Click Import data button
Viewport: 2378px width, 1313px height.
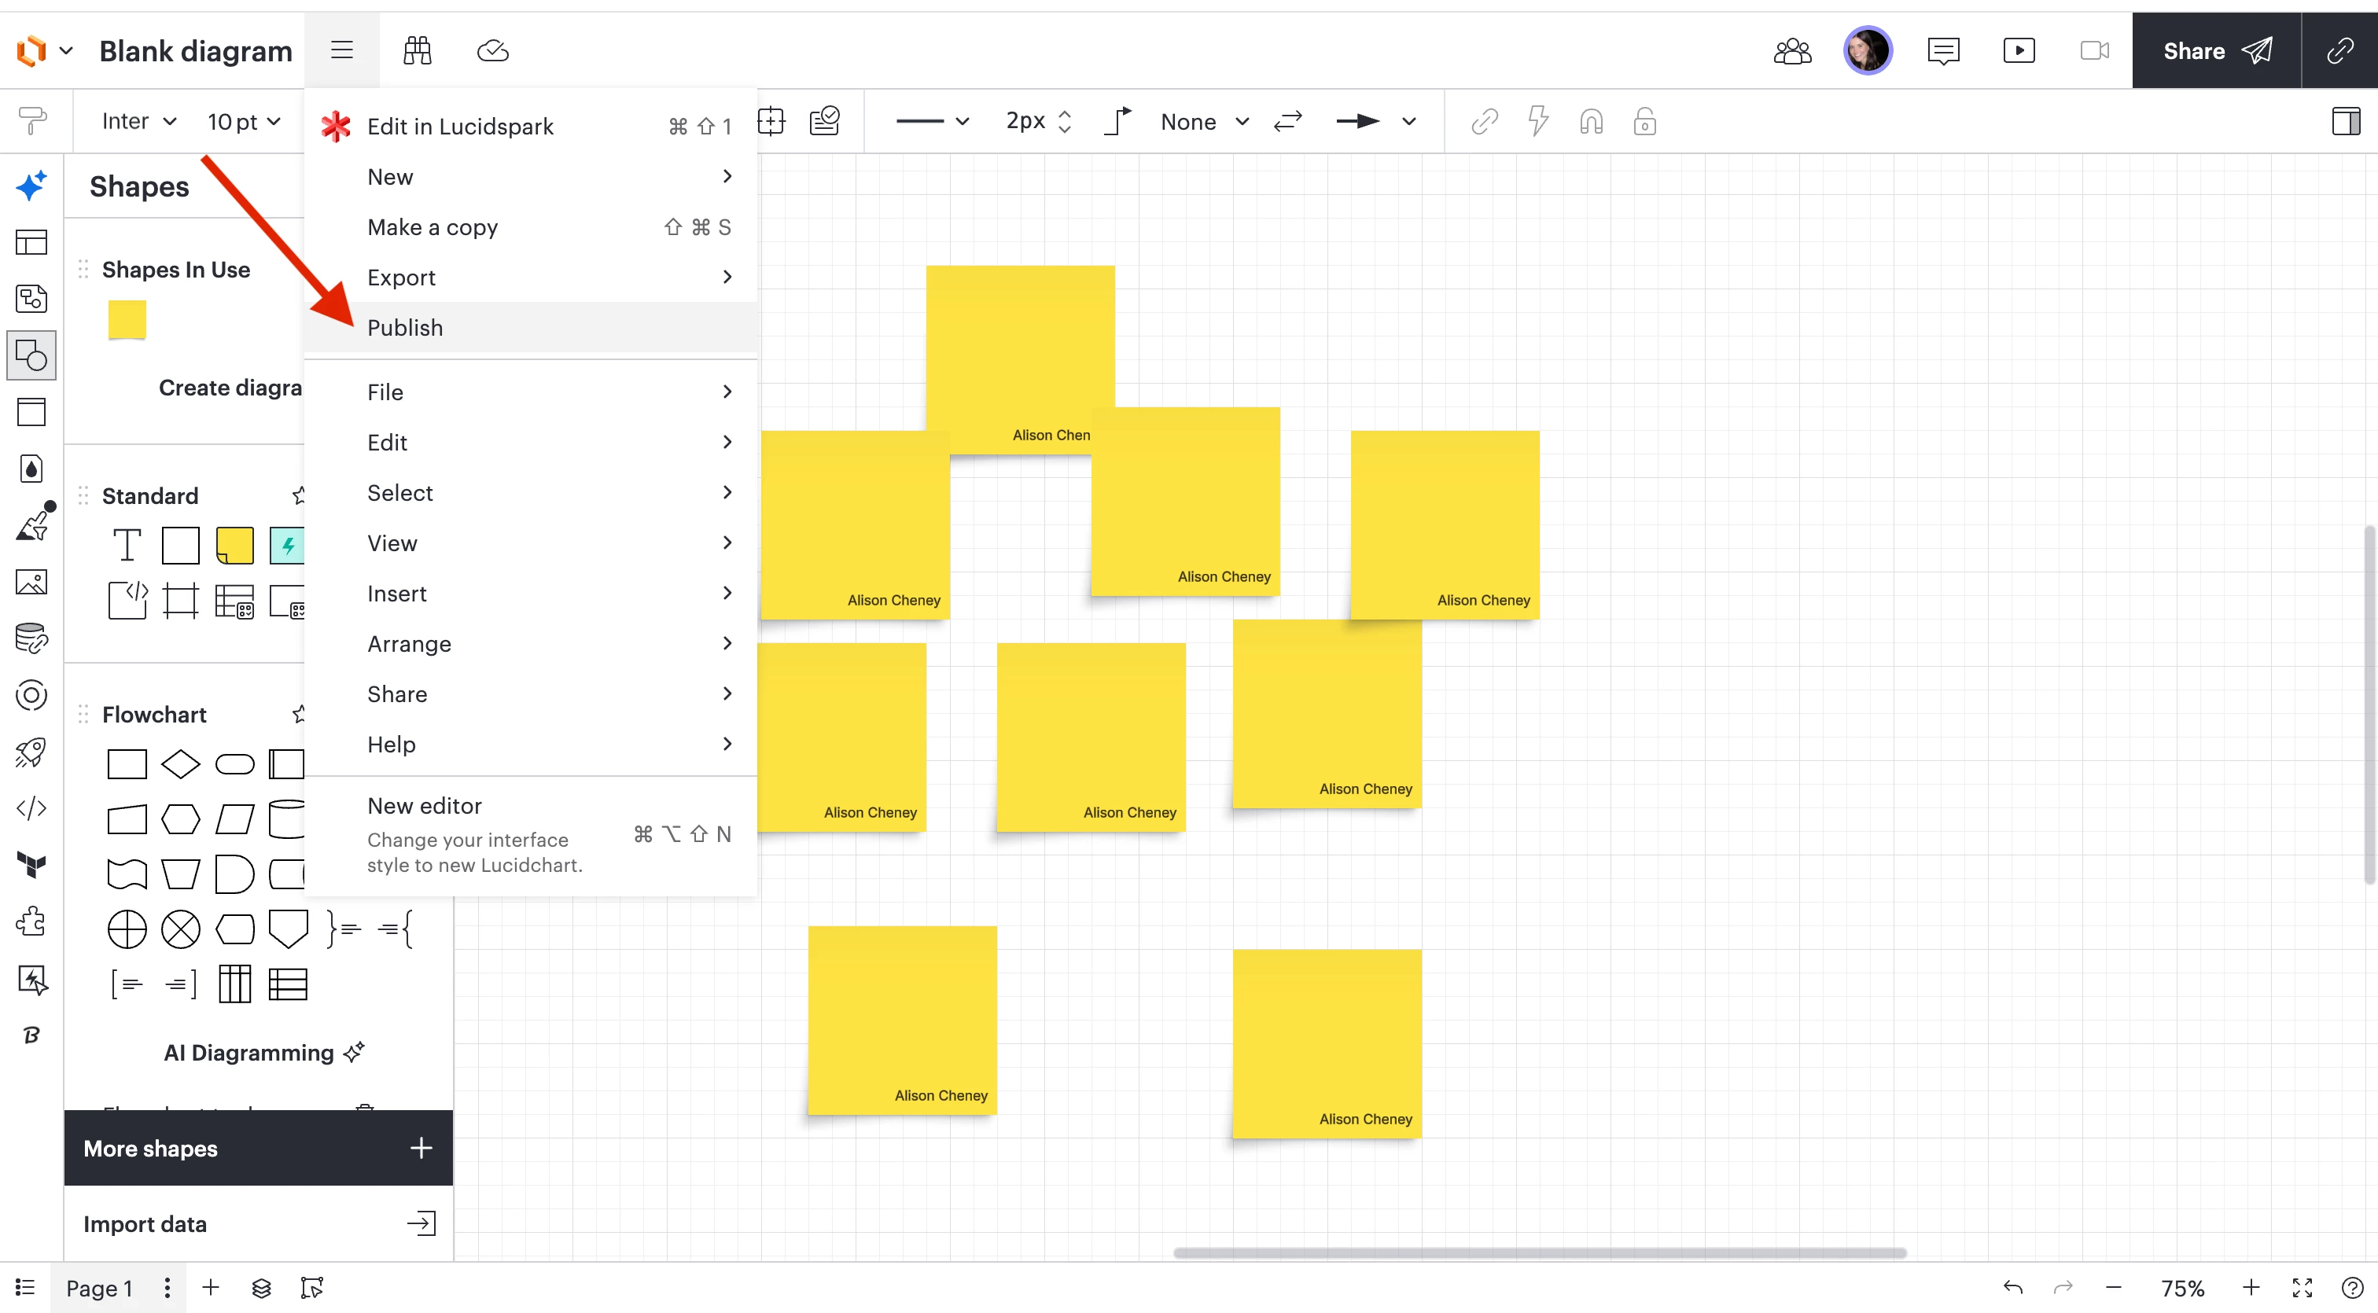point(259,1223)
